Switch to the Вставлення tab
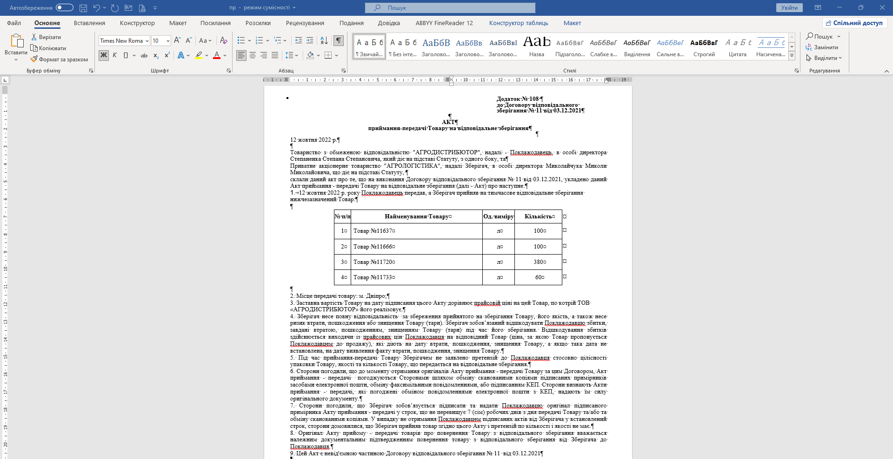Screen dimensions: 893x459 point(89,23)
